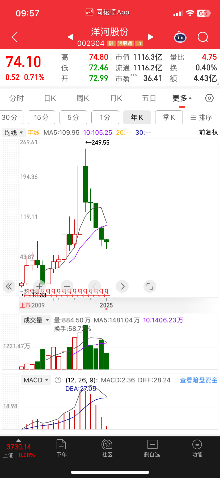Open 社区 community icon

tap(107, 448)
